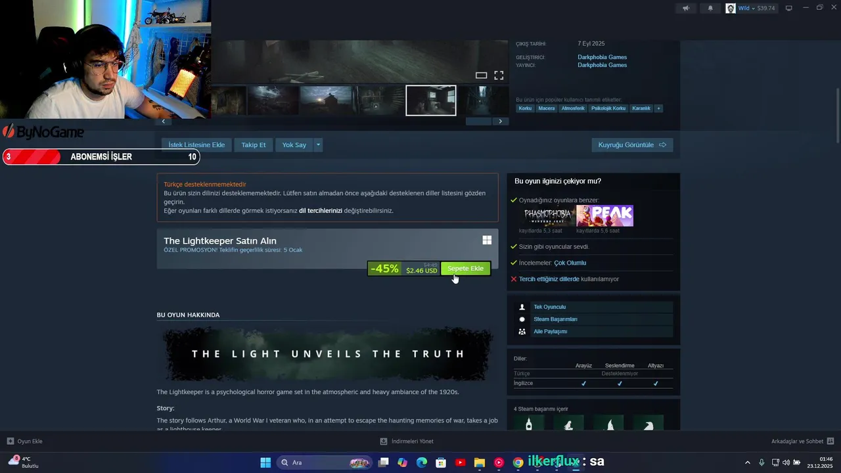The width and height of the screenshot is (841, 473).
Task: Open the Atmosferik tag
Action: point(573,108)
